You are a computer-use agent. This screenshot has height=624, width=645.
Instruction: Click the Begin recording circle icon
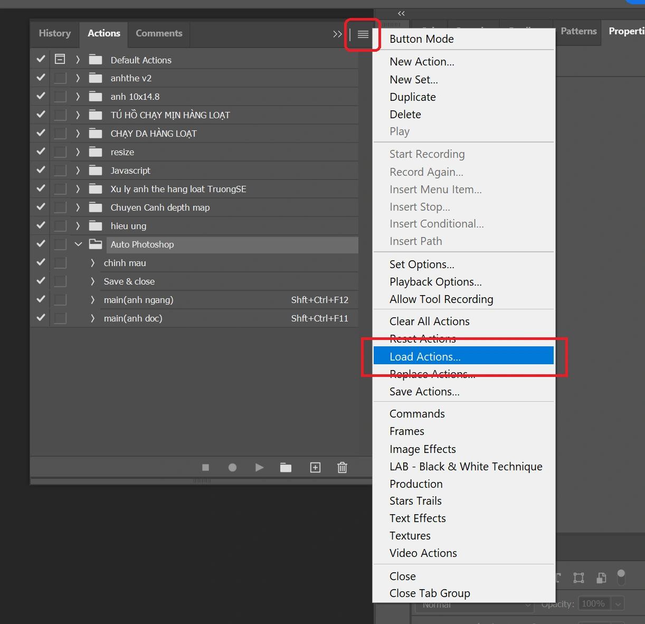click(x=232, y=467)
